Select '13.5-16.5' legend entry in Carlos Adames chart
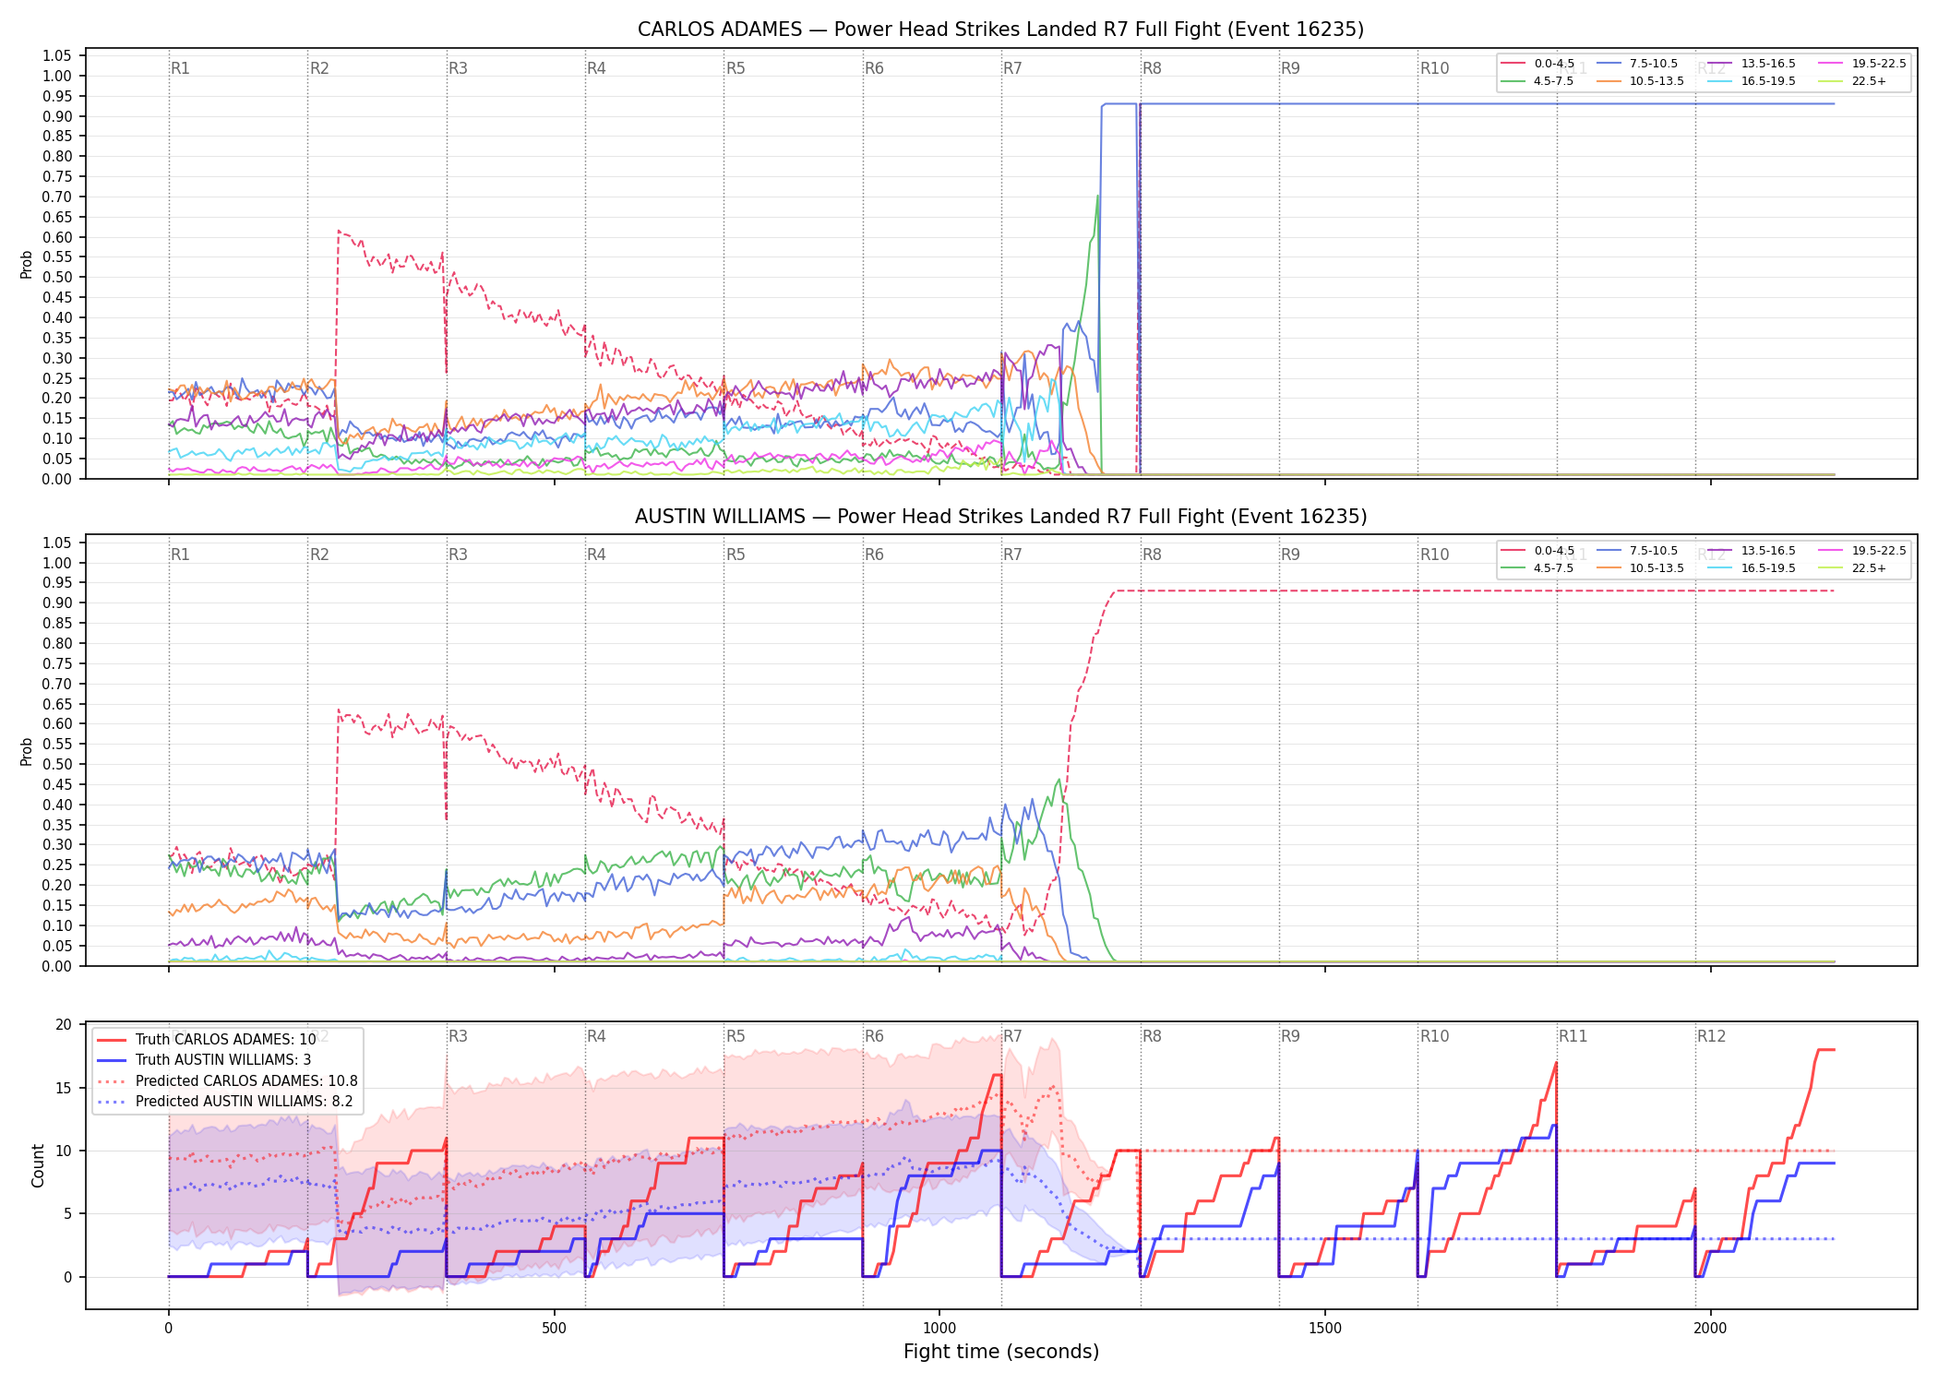Image resolution: width=1938 pixels, height=1384 pixels. pos(1753,64)
